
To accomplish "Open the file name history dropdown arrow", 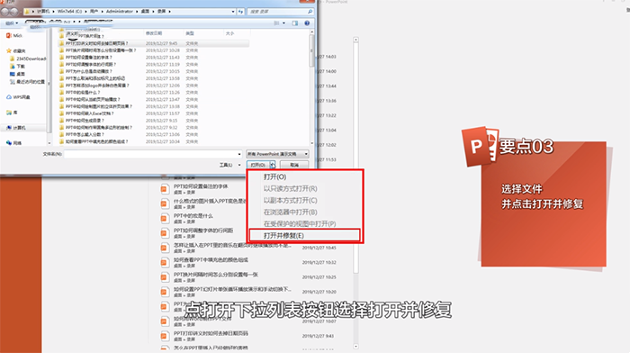I will [x=239, y=154].
